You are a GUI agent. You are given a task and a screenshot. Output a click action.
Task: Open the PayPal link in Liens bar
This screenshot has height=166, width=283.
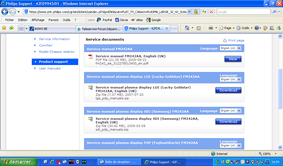coord(104,20)
